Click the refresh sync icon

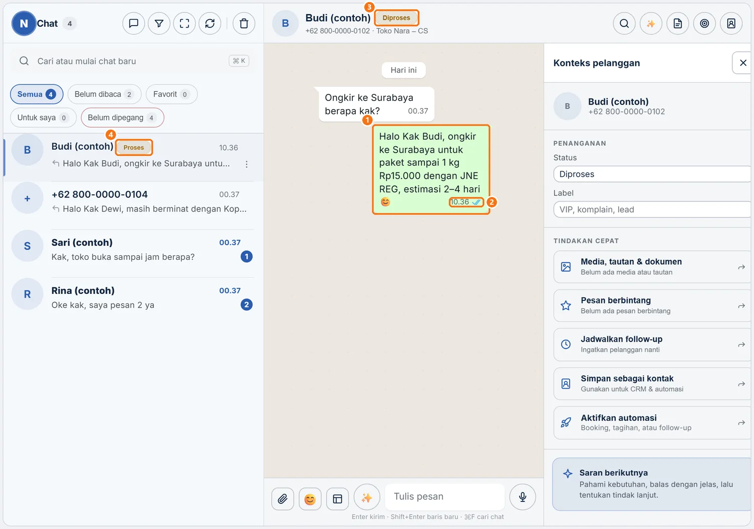[x=210, y=23]
